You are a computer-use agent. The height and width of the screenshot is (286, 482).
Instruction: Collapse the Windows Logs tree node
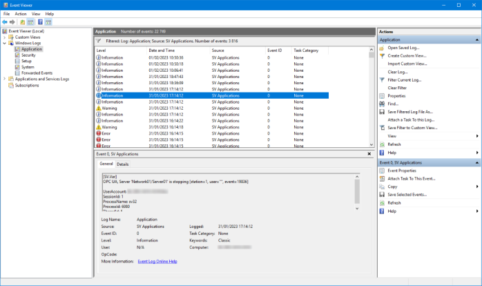pos(4,43)
